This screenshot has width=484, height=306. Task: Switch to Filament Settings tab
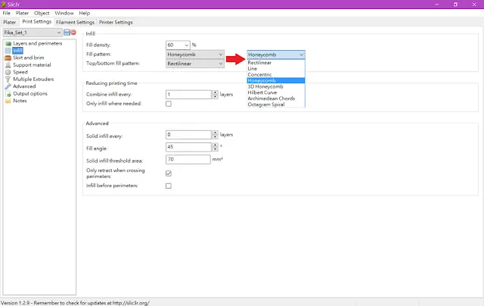point(75,22)
